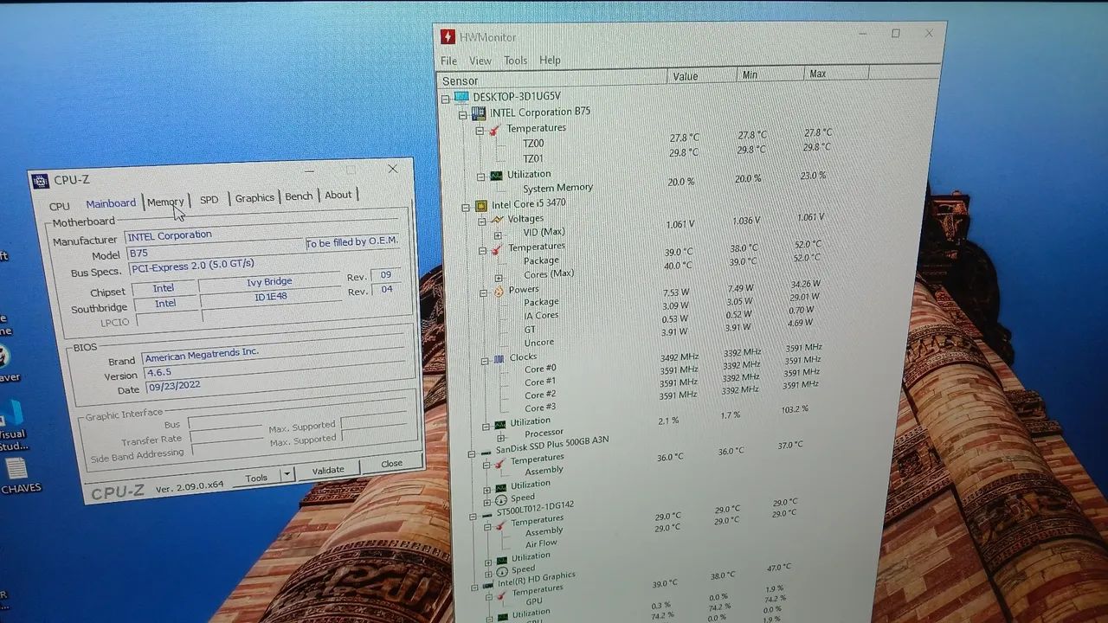Viewport: 1108px width, 623px height.
Task: Click the CPU-Z Tools button
Action: pyautogui.click(x=256, y=478)
